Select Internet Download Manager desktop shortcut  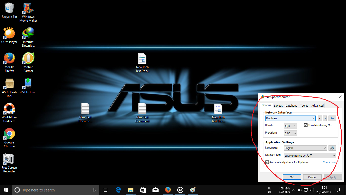pyautogui.click(x=28, y=38)
